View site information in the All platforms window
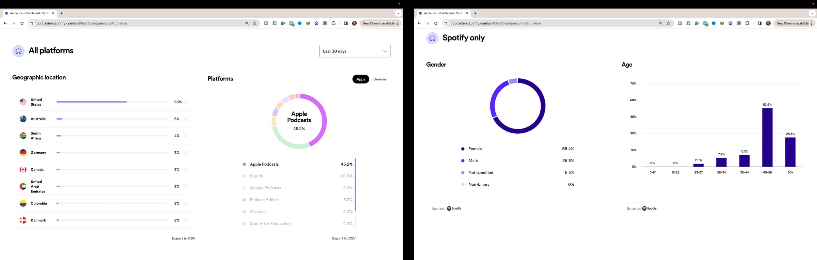 coord(32,23)
